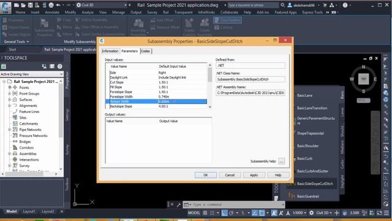Click the .NET Class Name field
Image resolution: width=392 pixels, height=221 pixels.
click(x=251, y=79)
